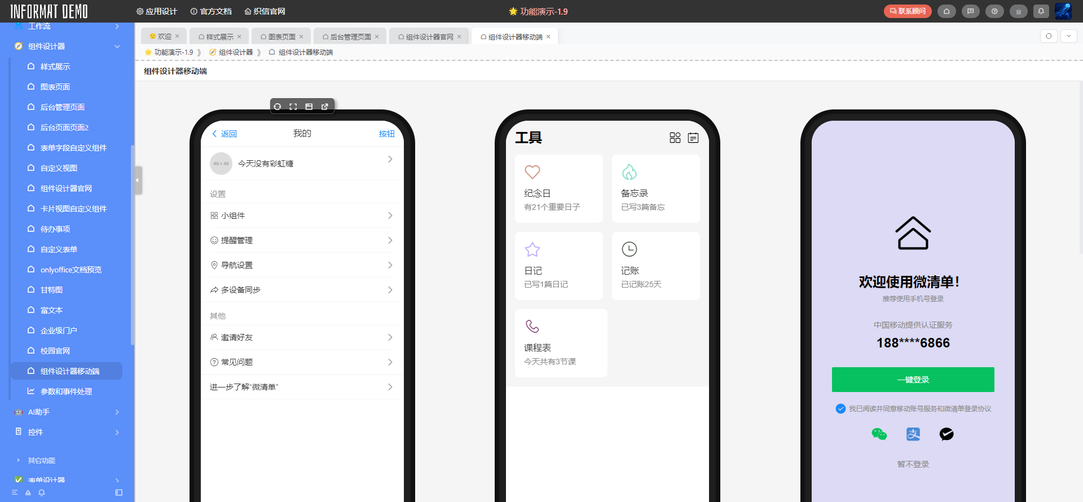Click the fullscreen icon in the phone preview toolbar
The image size is (1083, 502).
(x=293, y=107)
